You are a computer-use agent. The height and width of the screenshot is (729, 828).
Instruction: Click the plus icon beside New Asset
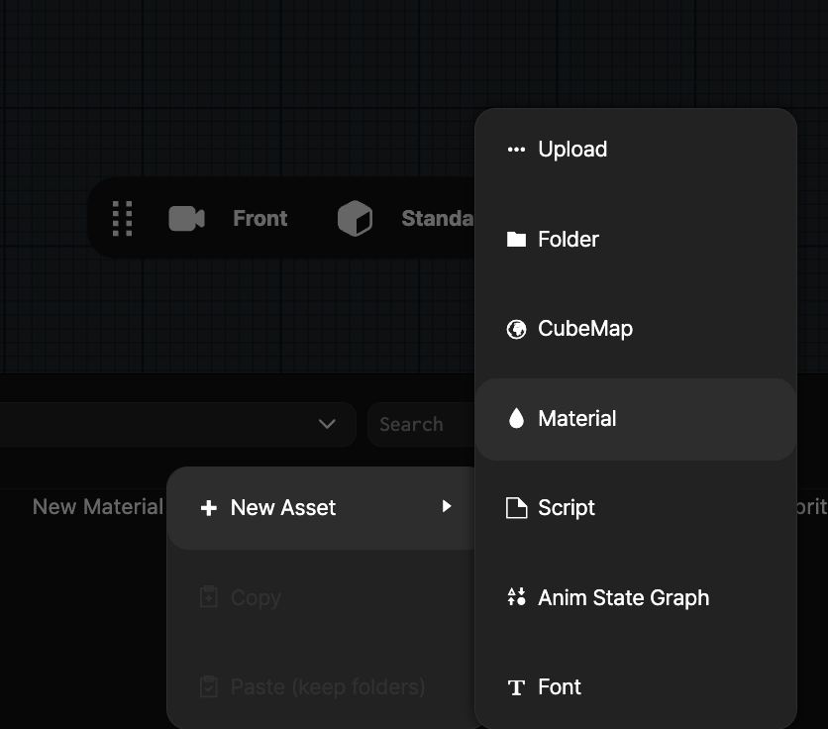tap(208, 508)
